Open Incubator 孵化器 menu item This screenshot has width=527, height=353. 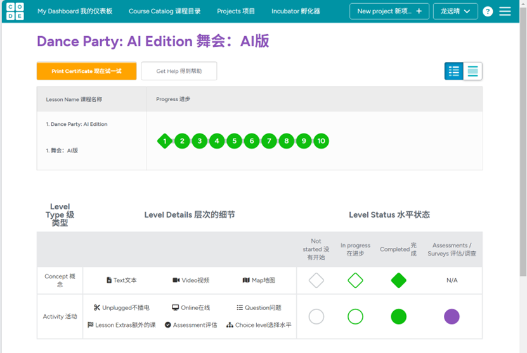(x=296, y=11)
